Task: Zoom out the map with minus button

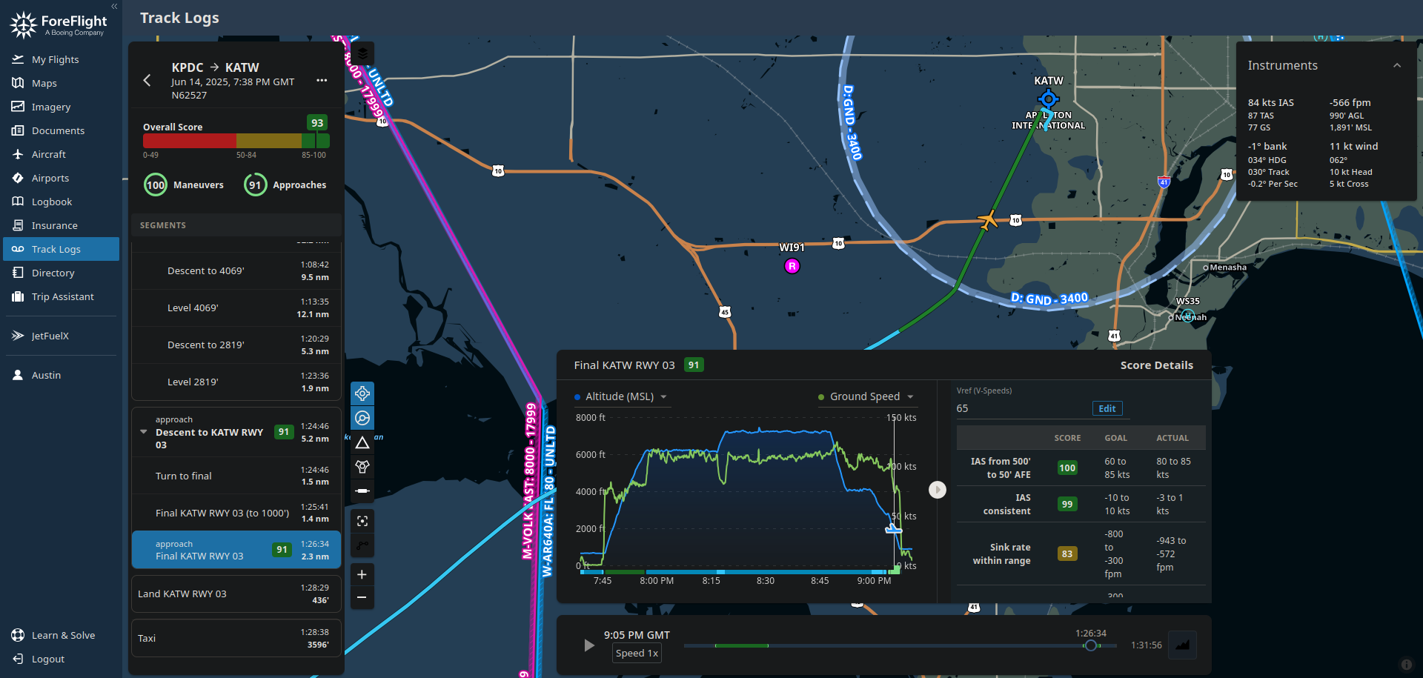Action: (x=362, y=597)
